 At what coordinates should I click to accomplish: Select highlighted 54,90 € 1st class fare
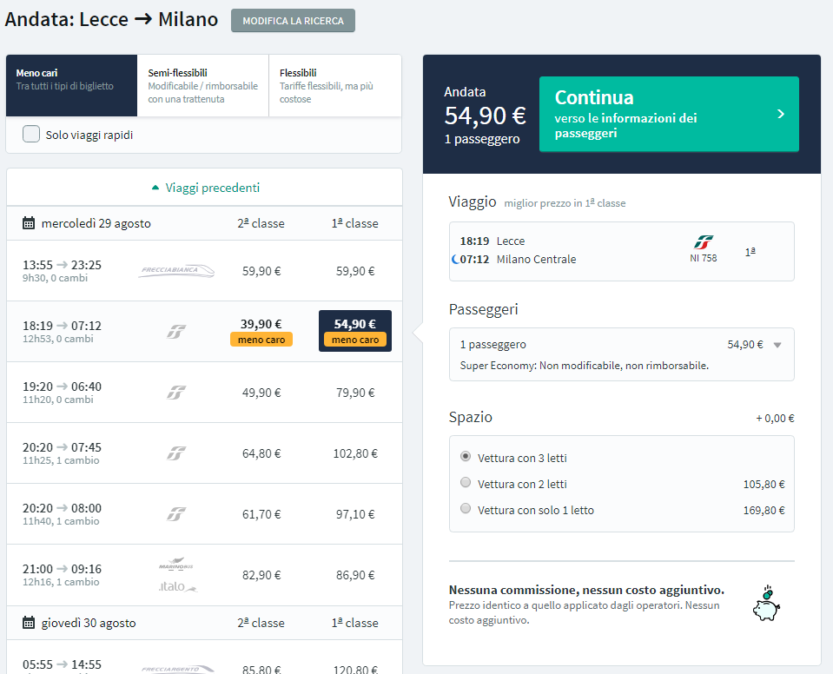point(355,331)
